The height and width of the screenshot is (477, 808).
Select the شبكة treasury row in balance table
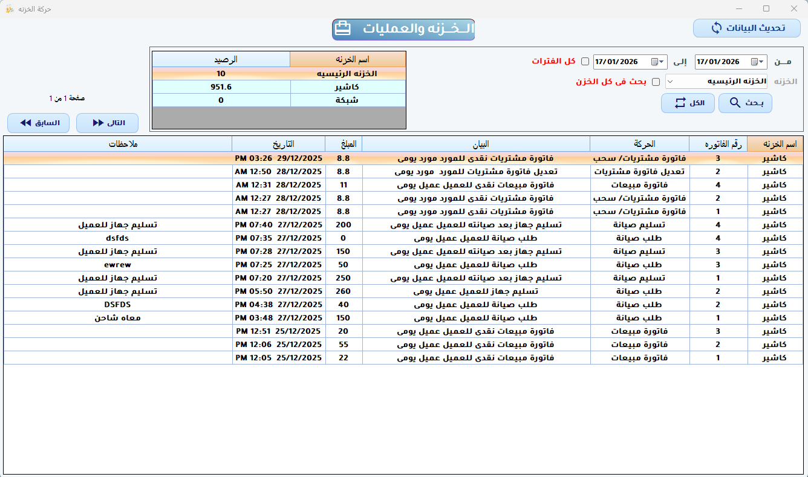point(278,100)
